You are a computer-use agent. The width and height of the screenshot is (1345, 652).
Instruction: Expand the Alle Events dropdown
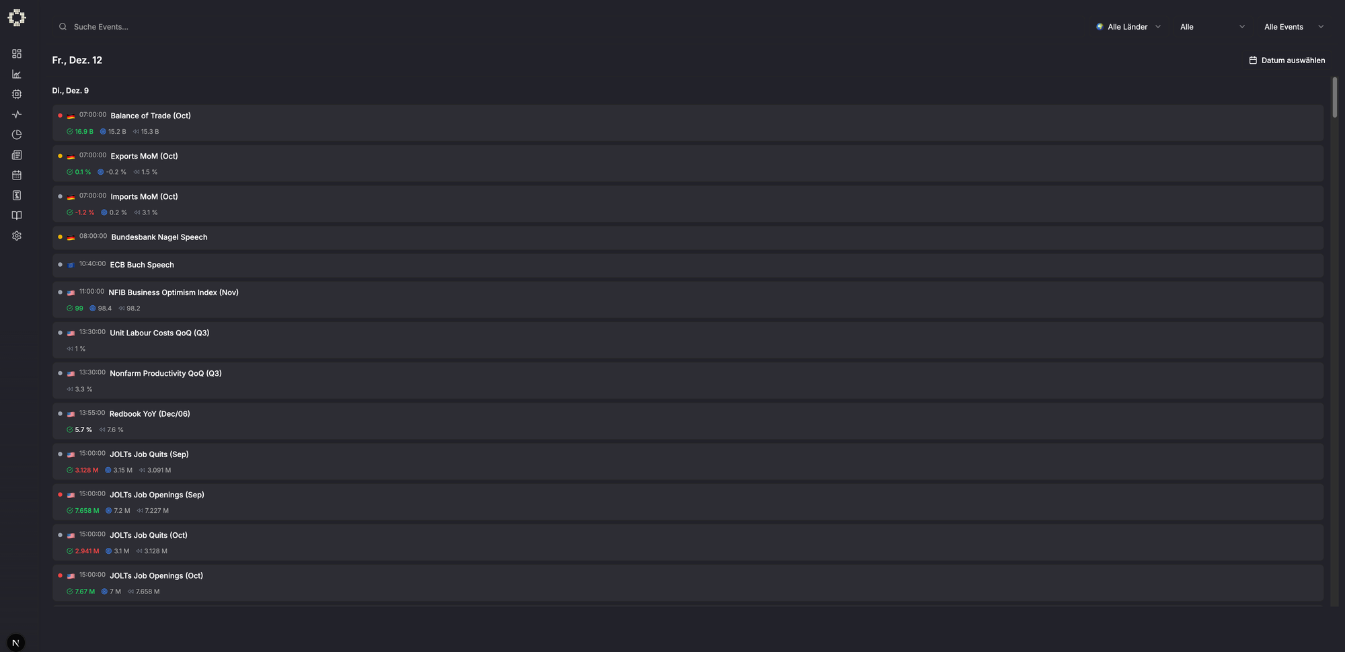coord(1293,27)
